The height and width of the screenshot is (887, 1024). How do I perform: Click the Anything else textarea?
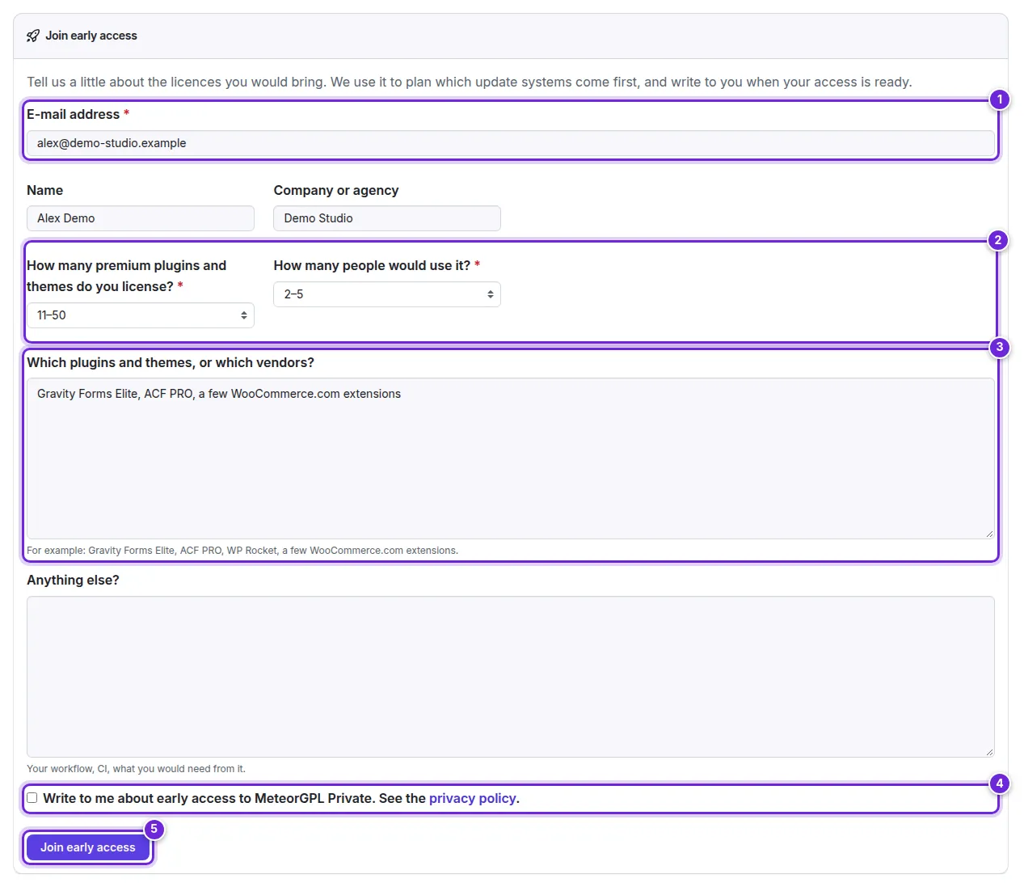tap(511, 677)
